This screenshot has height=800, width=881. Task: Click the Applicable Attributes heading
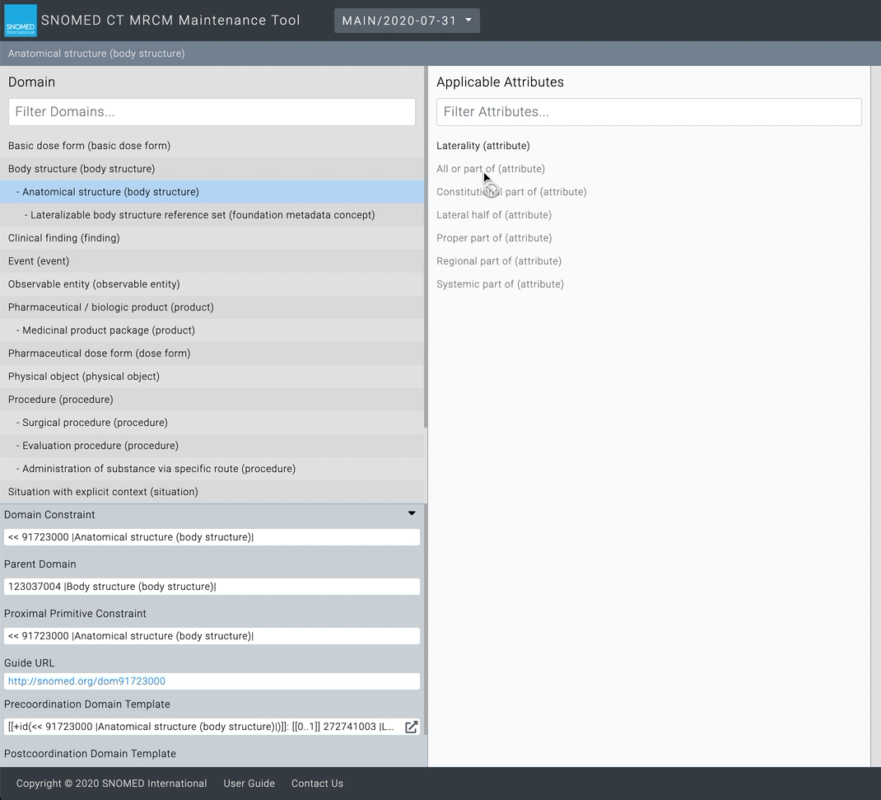click(500, 82)
